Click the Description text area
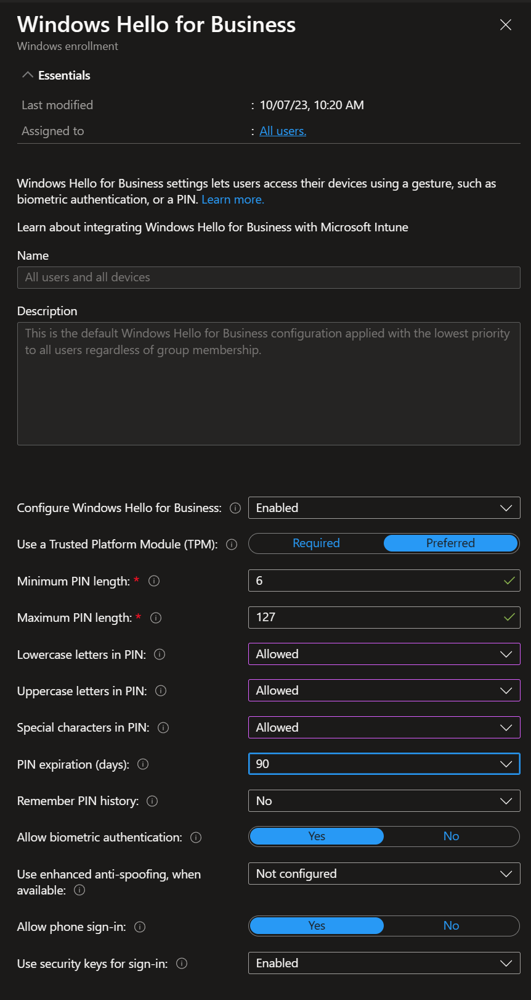The width and height of the screenshot is (531, 1000). [x=269, y=384]
